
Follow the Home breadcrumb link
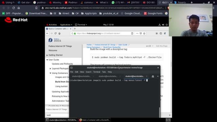[x=89, y=45]
